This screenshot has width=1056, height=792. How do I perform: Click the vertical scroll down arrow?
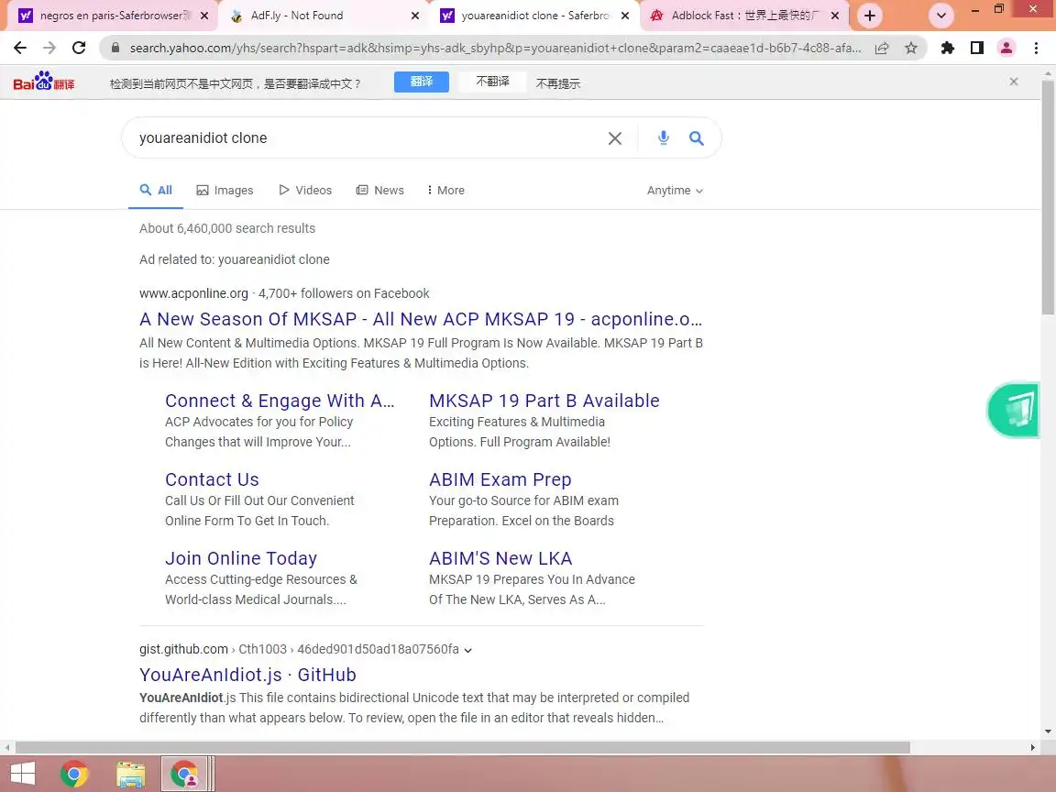coord(1048,732)
